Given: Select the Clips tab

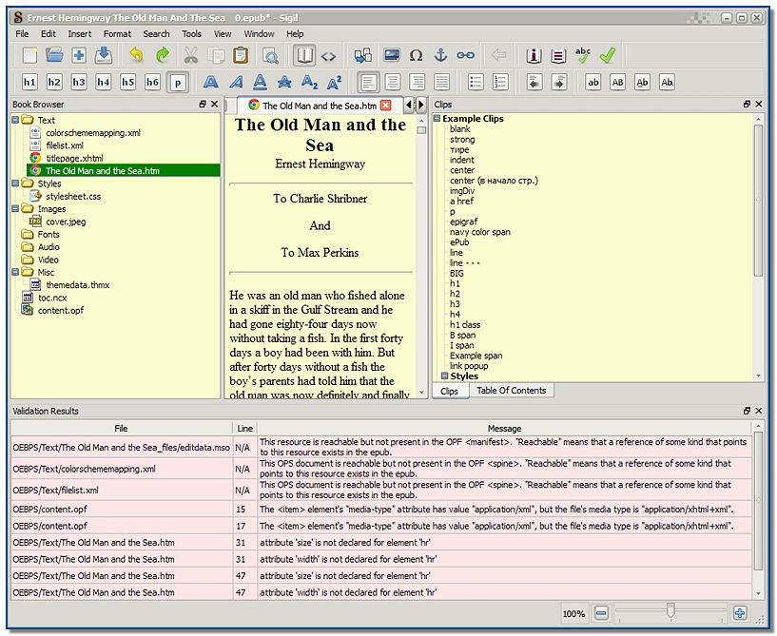Looking at the screenshot, I should point(450,391).
